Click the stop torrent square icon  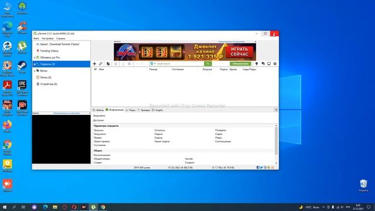point(129,64)
